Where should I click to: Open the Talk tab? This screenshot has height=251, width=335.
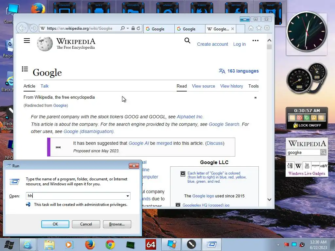click(44, 86)
